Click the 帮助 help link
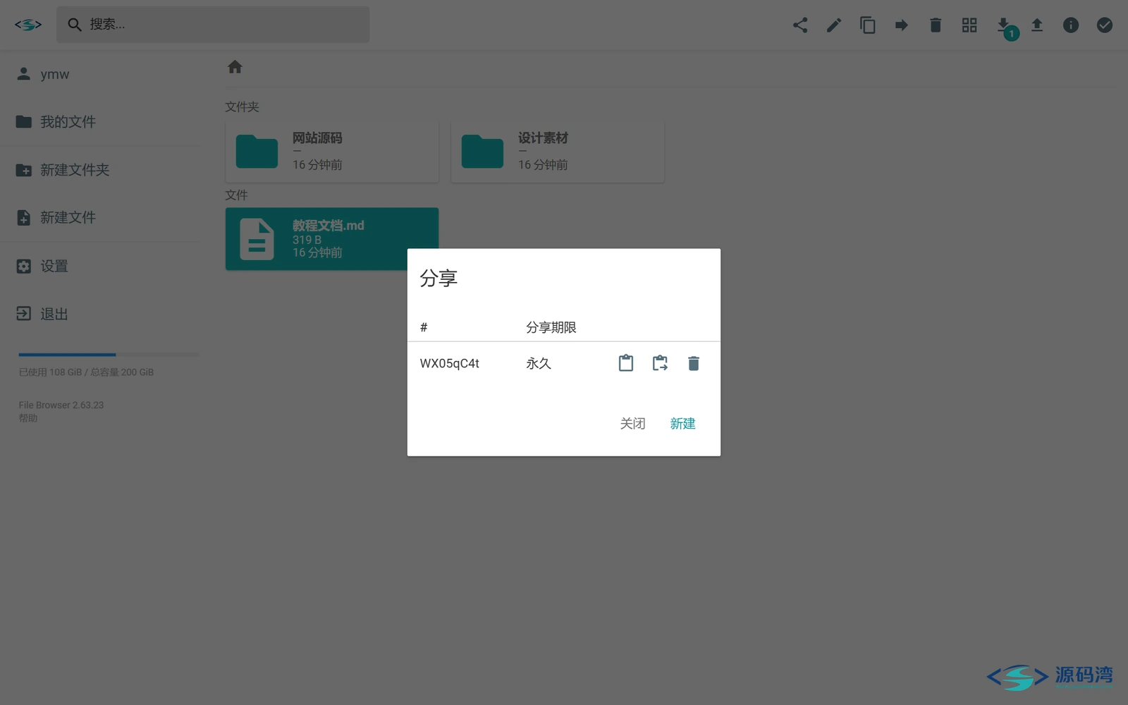Viewport: 1128px width, 705px height. tap(28, 418)
